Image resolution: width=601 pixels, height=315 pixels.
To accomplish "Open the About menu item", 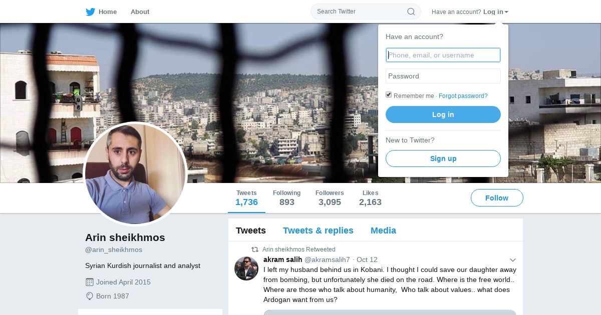I will 140,11.
